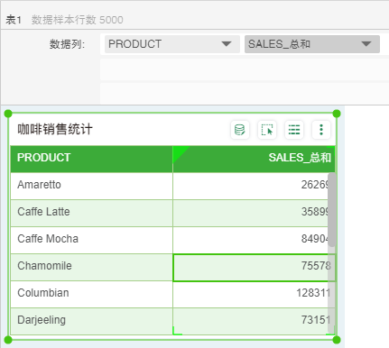
Task: Click bottom-right green resize handle
Action: pos(337,340)
